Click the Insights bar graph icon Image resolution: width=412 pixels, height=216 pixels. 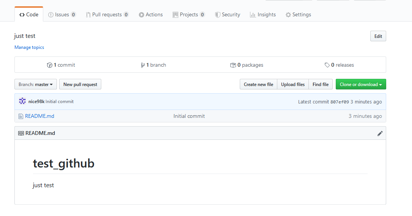(x=253, y=15)
